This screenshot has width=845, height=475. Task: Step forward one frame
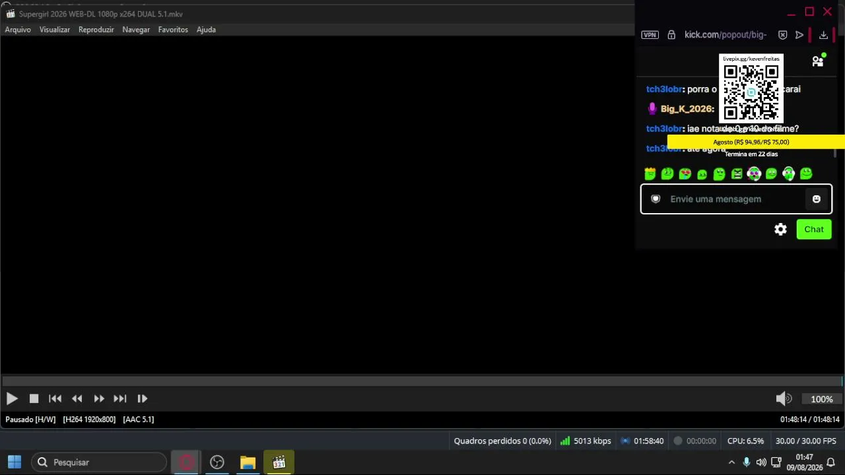point(142,398)
